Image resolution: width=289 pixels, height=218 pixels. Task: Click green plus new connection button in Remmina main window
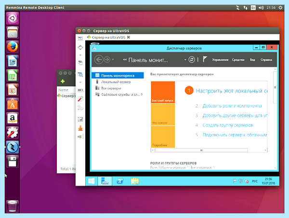[x=63, y=82]
